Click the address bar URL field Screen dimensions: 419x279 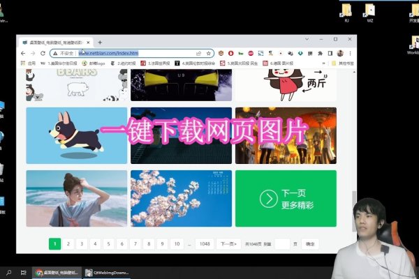click(132, 54)
